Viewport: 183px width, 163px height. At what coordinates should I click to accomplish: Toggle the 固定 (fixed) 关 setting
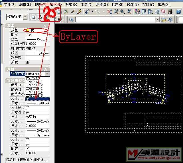[37, 149]
